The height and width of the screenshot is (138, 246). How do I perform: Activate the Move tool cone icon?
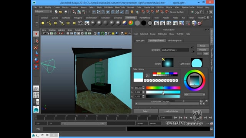(36, 54)
